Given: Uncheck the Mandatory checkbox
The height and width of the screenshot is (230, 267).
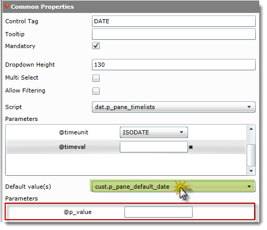Looking at the screenshot, I should pos(96,45).
